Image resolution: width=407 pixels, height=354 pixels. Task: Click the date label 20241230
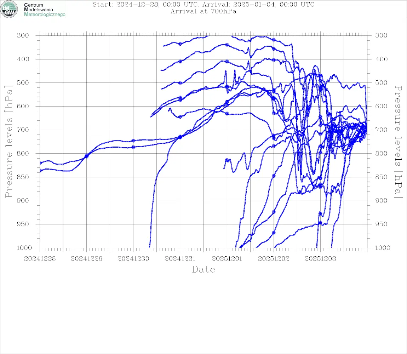(x=133, y=259)
